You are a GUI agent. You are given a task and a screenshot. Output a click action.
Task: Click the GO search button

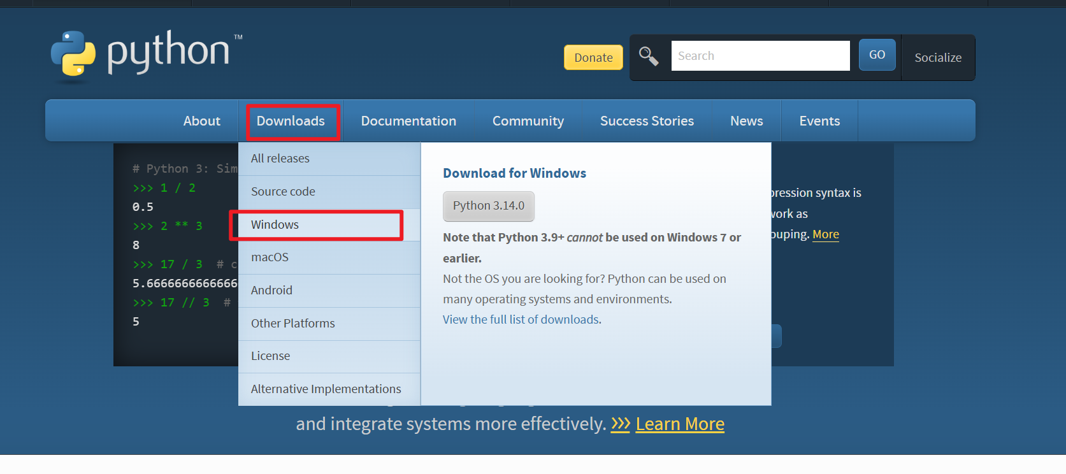(877, 55)
